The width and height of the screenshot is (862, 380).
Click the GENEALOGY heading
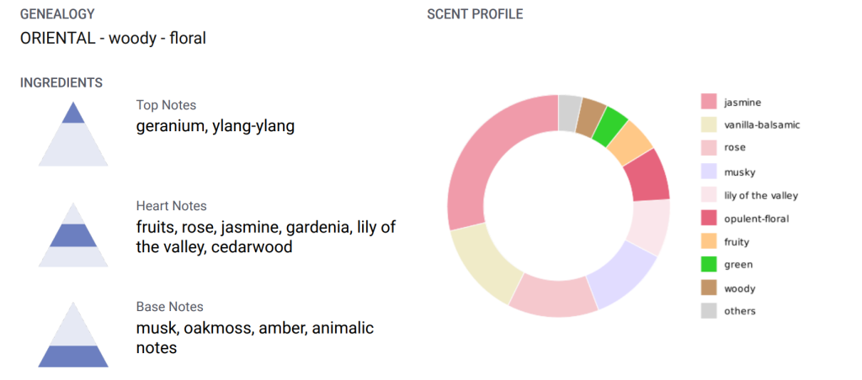57,14
